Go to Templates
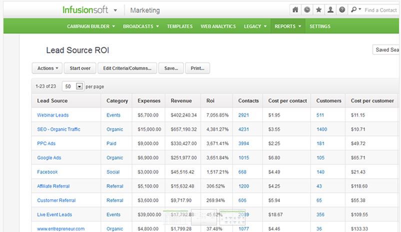This screenshot has height=232, width=401. tap(180, 26)
